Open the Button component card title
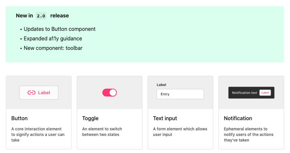The image size is (290, 153). click(19, 118)
